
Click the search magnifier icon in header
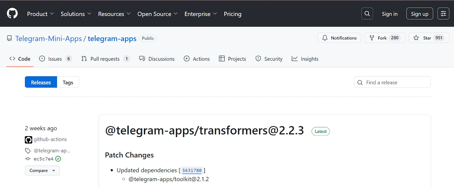[367, 14]
